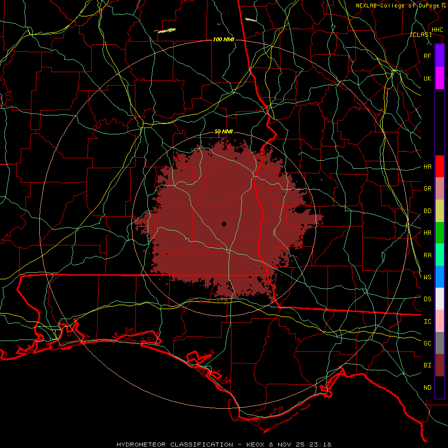448x448 pixels.
Task: Click the GC gray legend swatch
Action: pyautogui.click(x=440, y=343)
